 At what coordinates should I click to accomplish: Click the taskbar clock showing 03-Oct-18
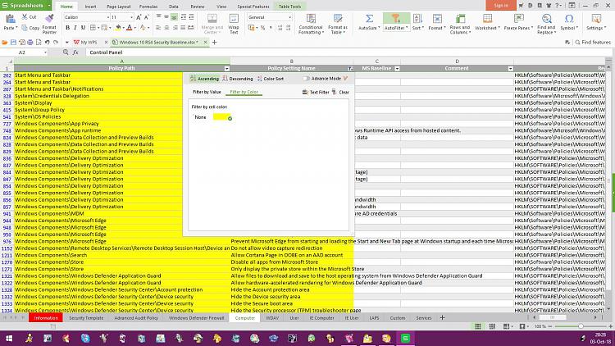tap(600, 338)
